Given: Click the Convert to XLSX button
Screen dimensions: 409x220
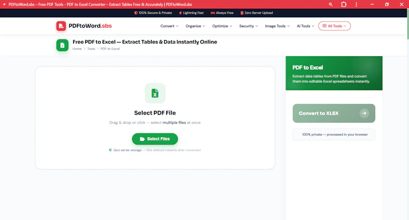Looking at the screenshot, I should pos(334,113).
